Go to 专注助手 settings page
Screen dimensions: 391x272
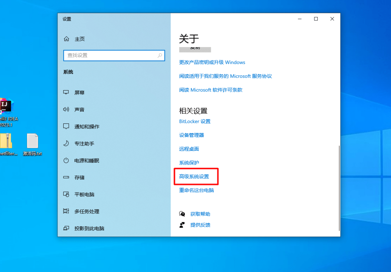click(x=114, y=143)
